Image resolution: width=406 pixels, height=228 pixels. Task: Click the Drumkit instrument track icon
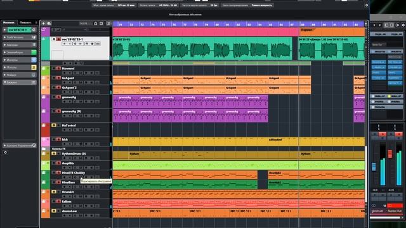[x=44, y=192]
